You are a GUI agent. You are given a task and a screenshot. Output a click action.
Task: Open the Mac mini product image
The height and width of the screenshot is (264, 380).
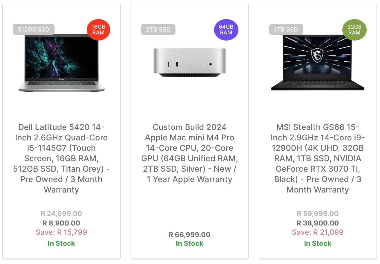(x=190, y=63)
